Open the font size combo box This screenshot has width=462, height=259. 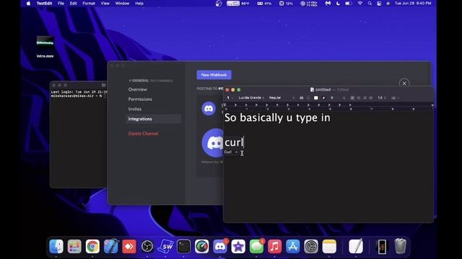(304, 98)
